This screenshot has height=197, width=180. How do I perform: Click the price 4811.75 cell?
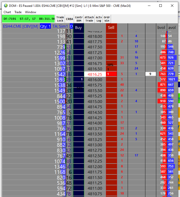[x=95, y=172]
